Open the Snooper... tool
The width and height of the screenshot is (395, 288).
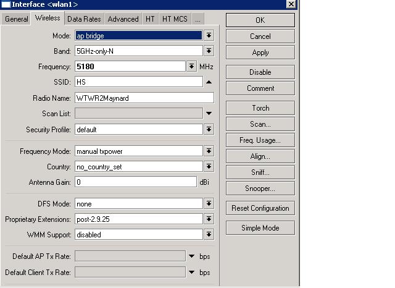(260, 188)
